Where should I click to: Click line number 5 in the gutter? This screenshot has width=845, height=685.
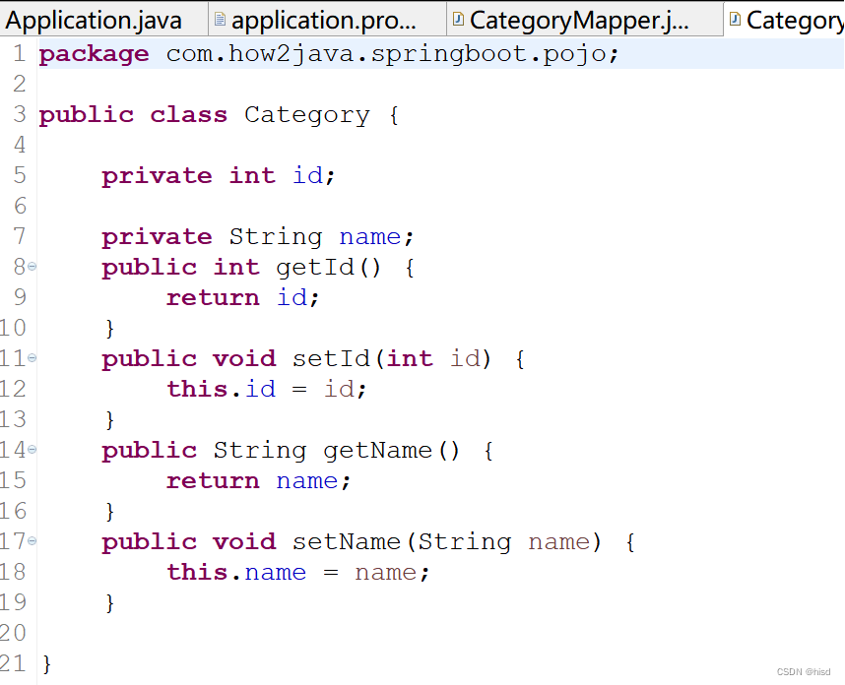point(19,175)
